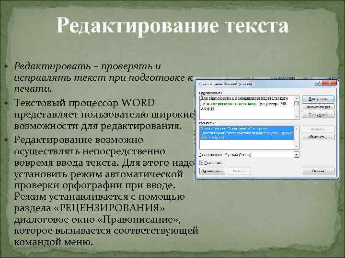Viewport: 345px width, 258px height.
Task: Close the Правописание dialog with the red X
Action: pyautogui.click(x=329, y=83)
